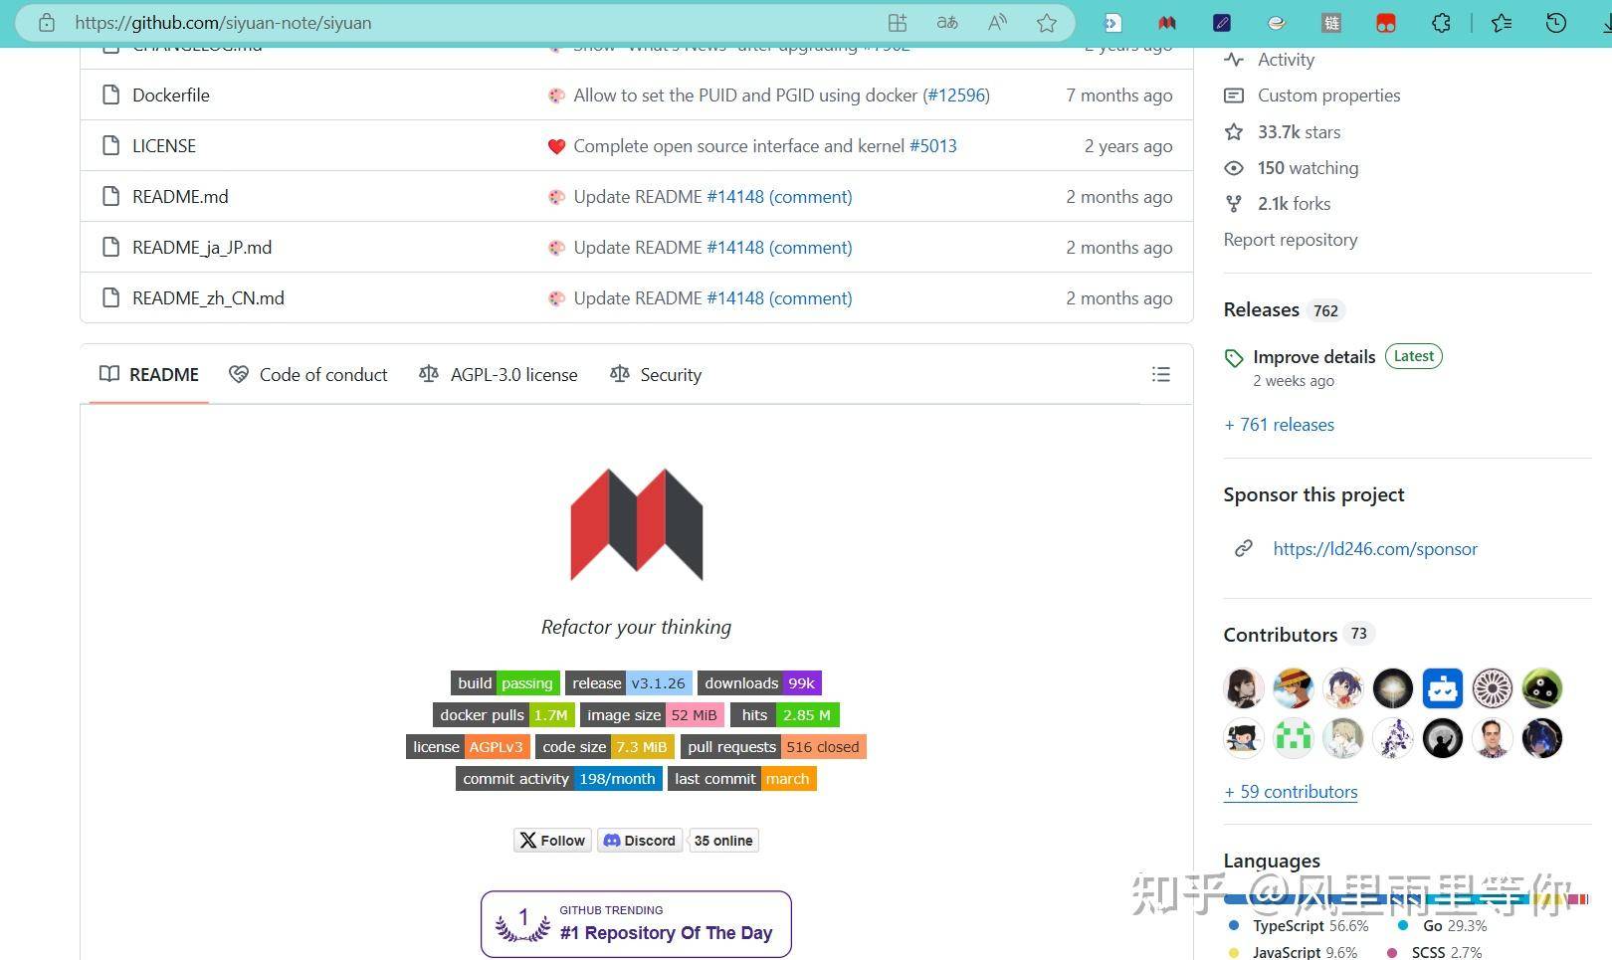This screenshot has width=1612, height=960.
Task: Open the README_ja_JP.md file
Action: point(202,247)
